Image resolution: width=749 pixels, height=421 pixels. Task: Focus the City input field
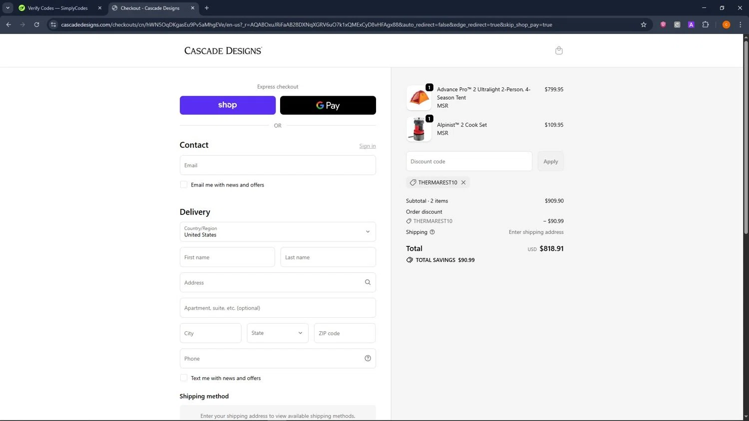[211, 333]
